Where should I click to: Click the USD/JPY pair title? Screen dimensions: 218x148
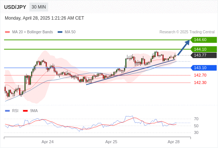15,7
